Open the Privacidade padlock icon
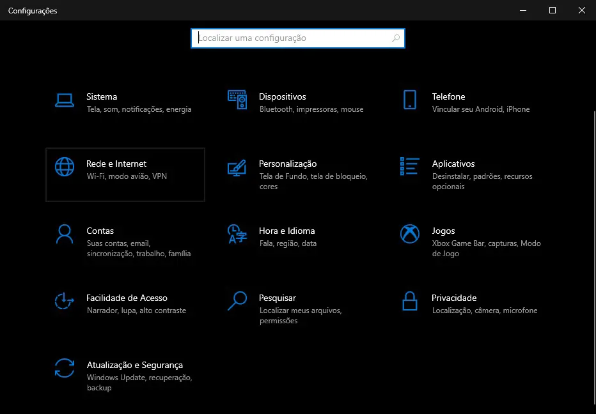 (x=410, y=301)
